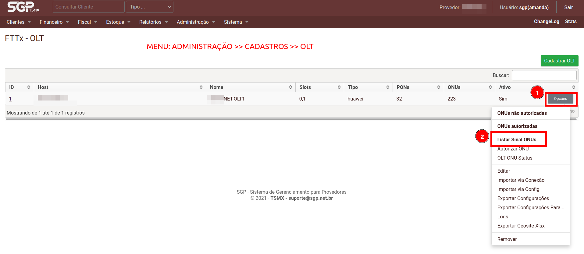Sort table by ONUs column arrows
The height and width of the screenshot is (254, 584).
490,87
